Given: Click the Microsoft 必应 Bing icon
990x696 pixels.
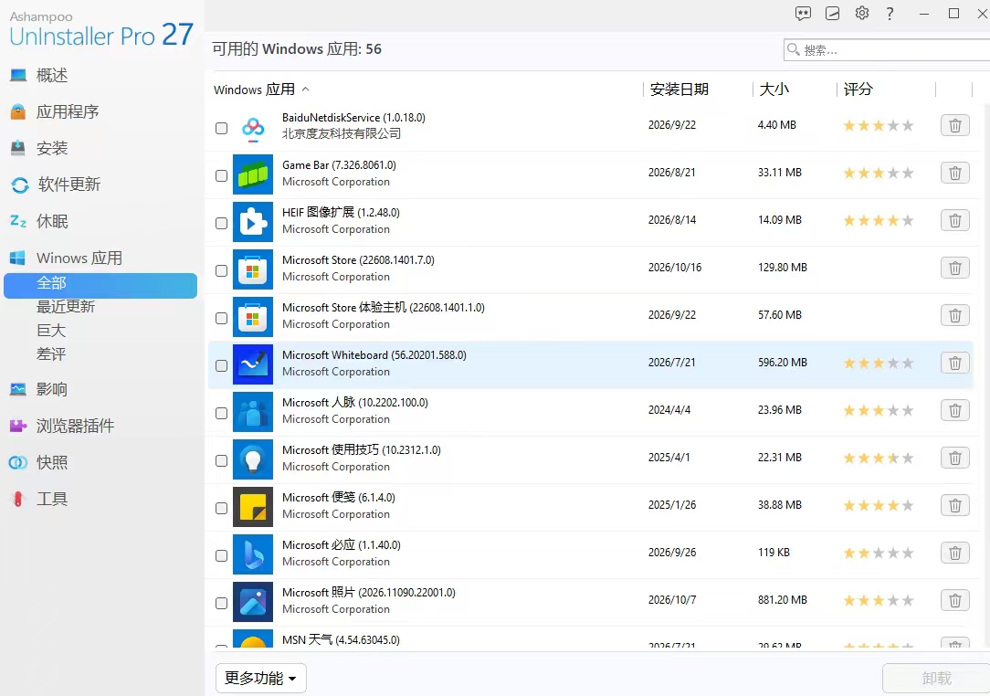Looking at the screenshot, I should coord(253,554).
